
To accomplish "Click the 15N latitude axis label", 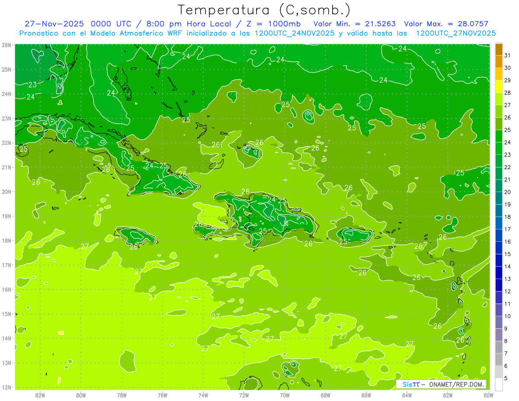I will pos(6,314).
